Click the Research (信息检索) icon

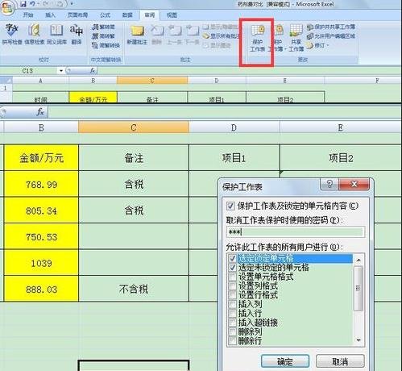pos(34,35)
